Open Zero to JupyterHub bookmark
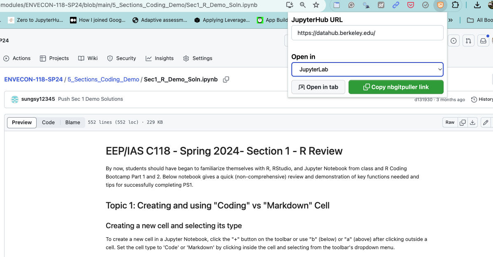This screenshot has height=257, width=493. click(x=35, y=20)
